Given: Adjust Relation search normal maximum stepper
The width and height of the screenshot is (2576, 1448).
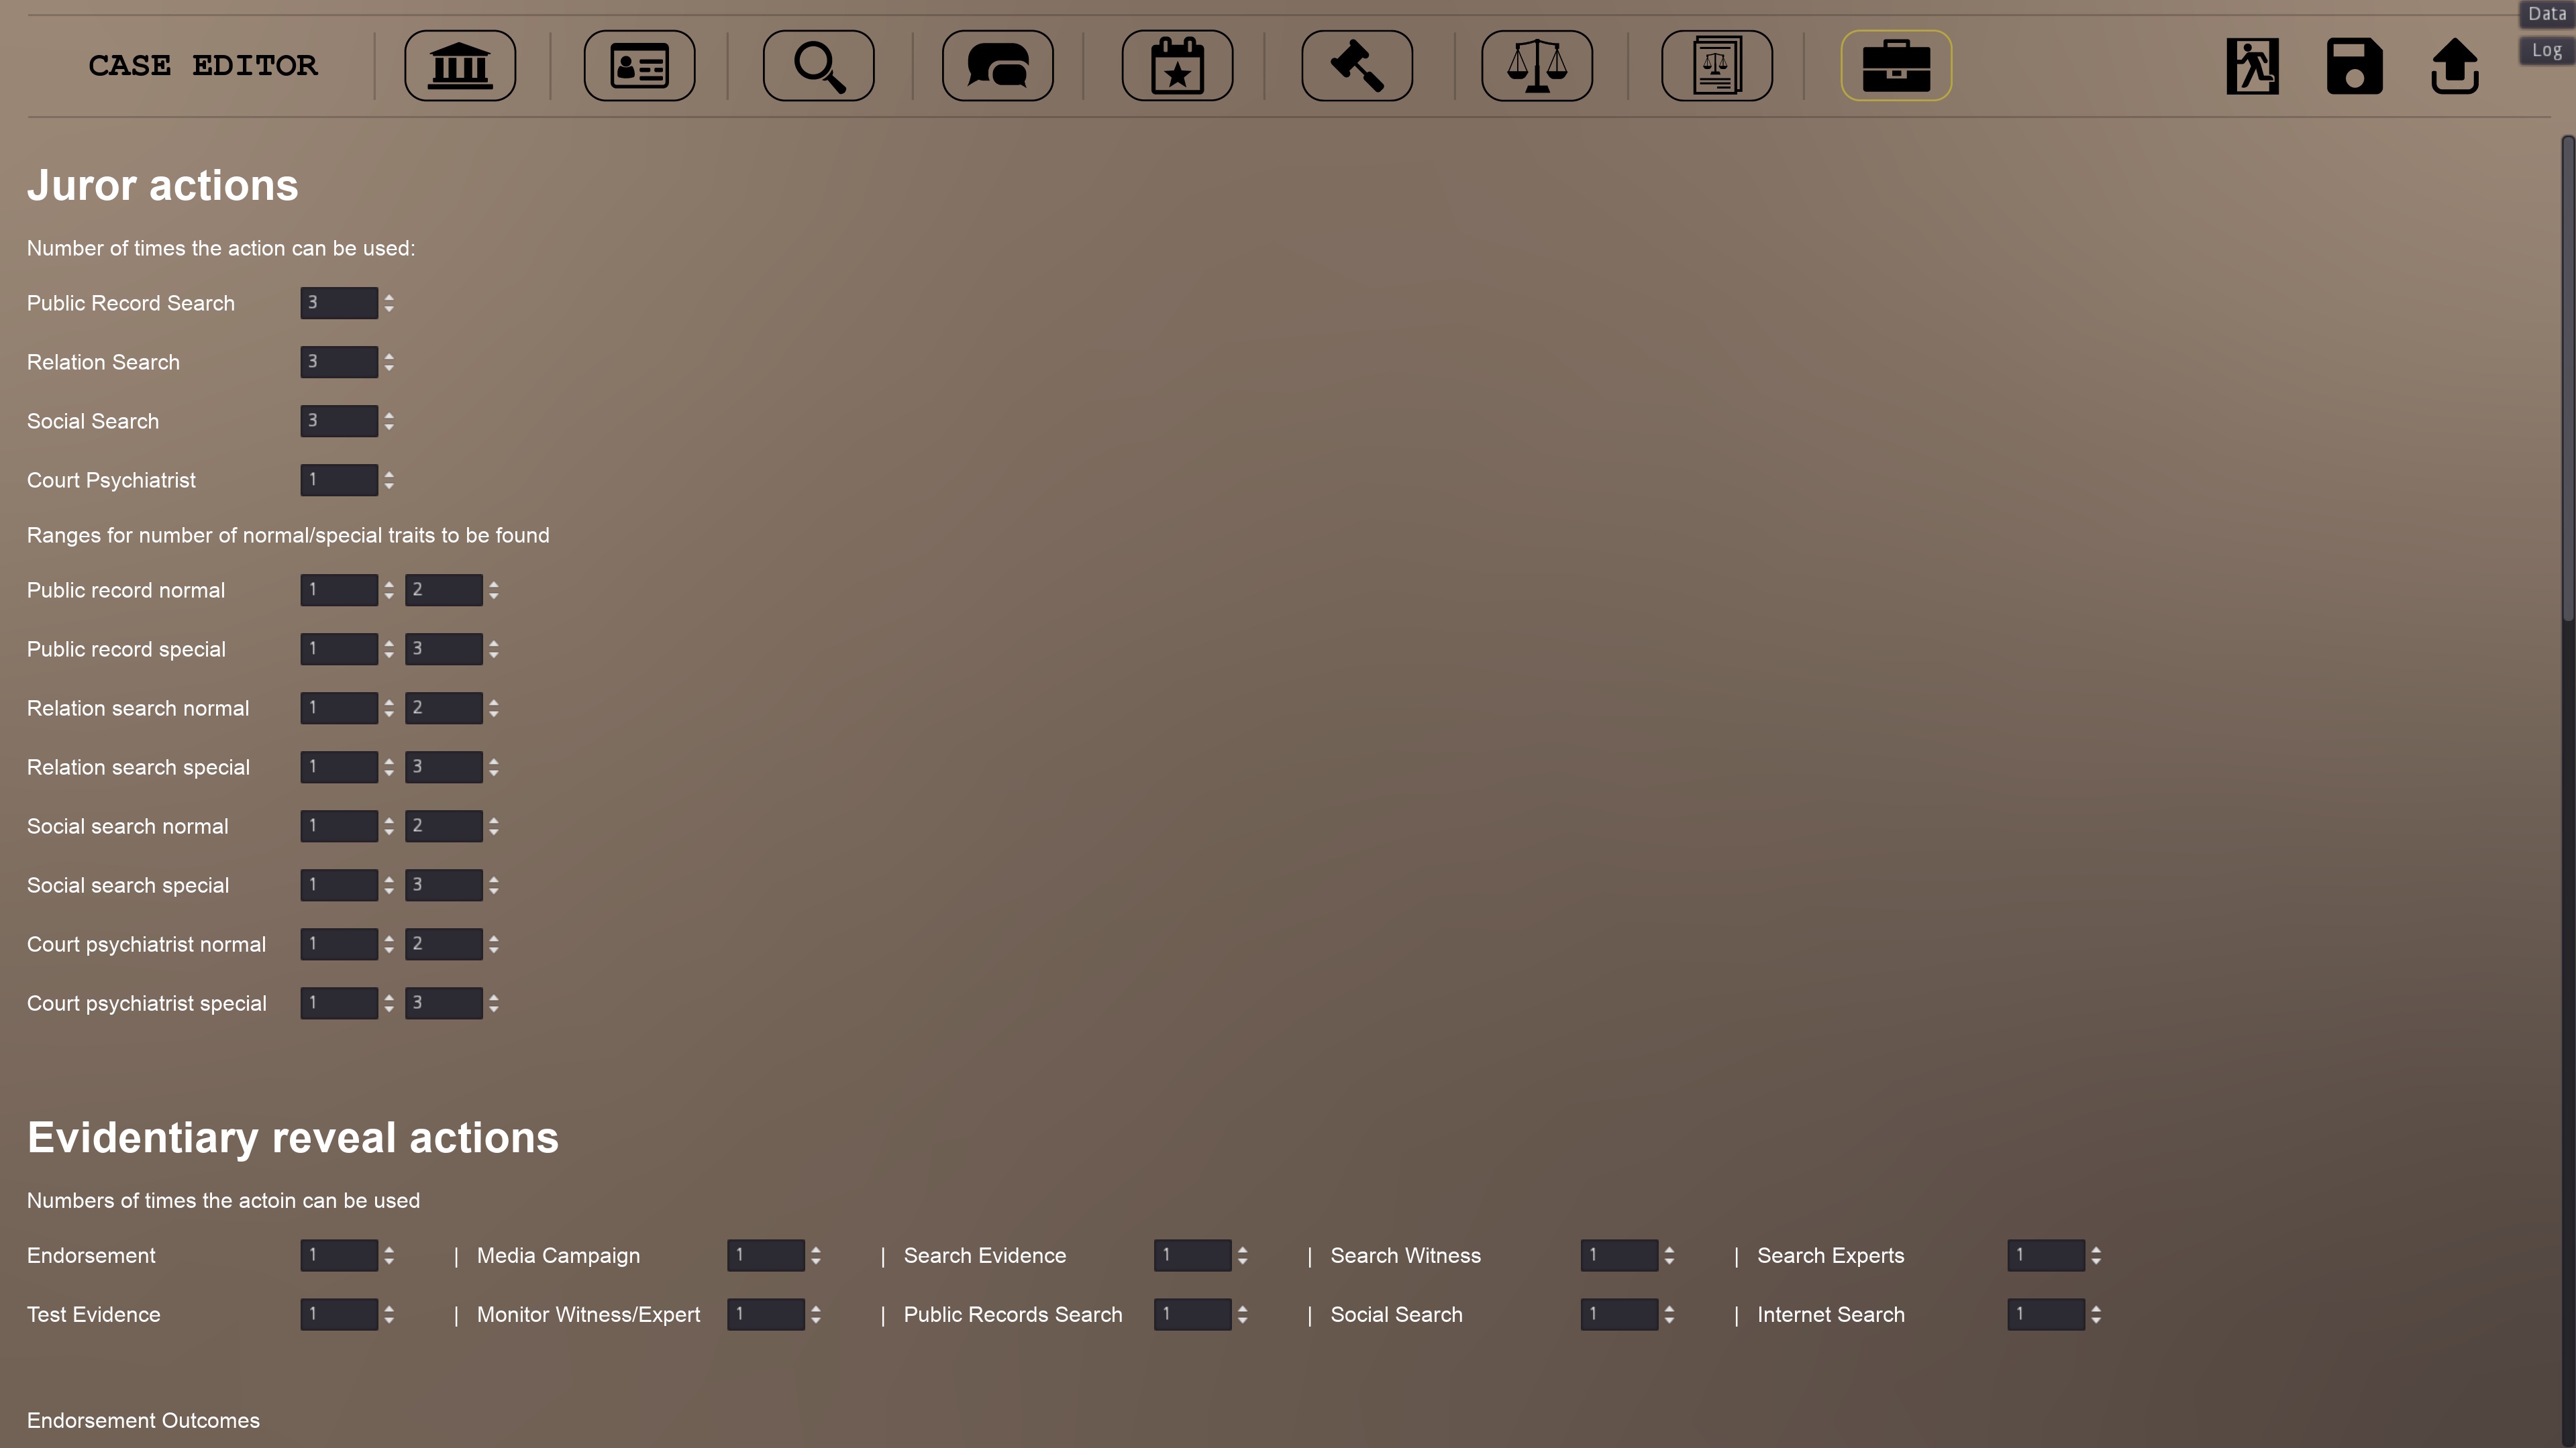Looking at the screenshot, I should coord(494,708).
